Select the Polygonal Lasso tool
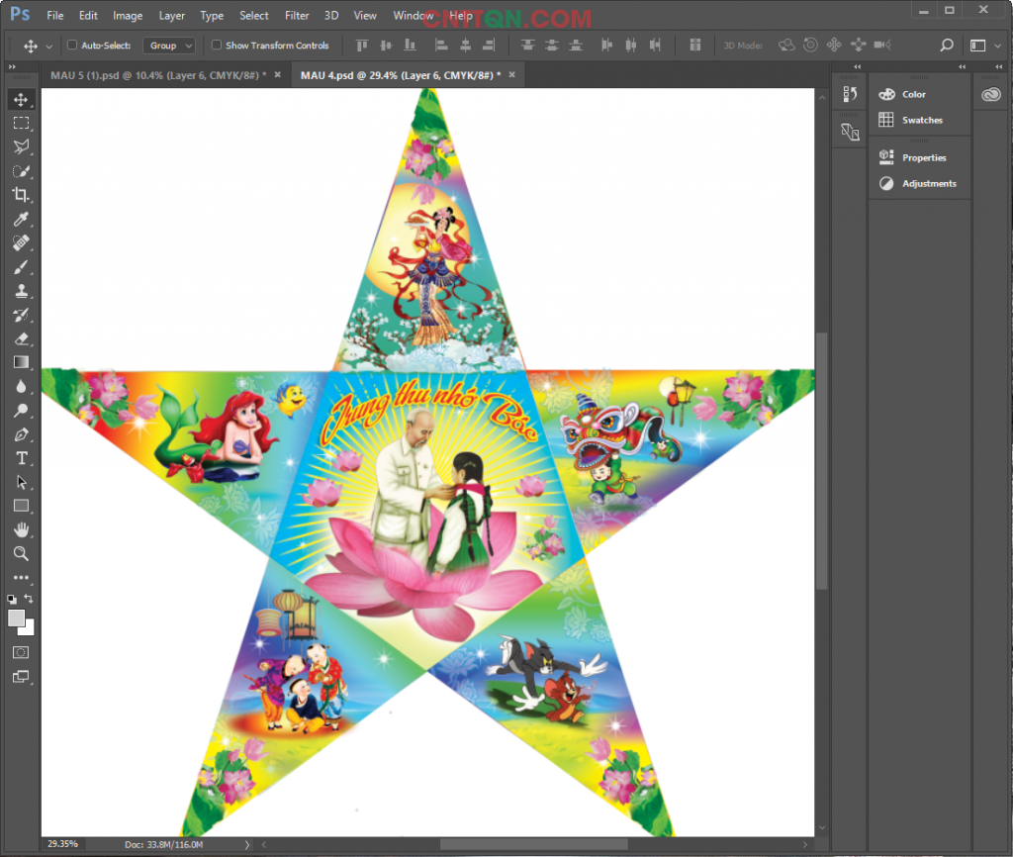This screenshot has height=857, width=1013. pos(21,146)
